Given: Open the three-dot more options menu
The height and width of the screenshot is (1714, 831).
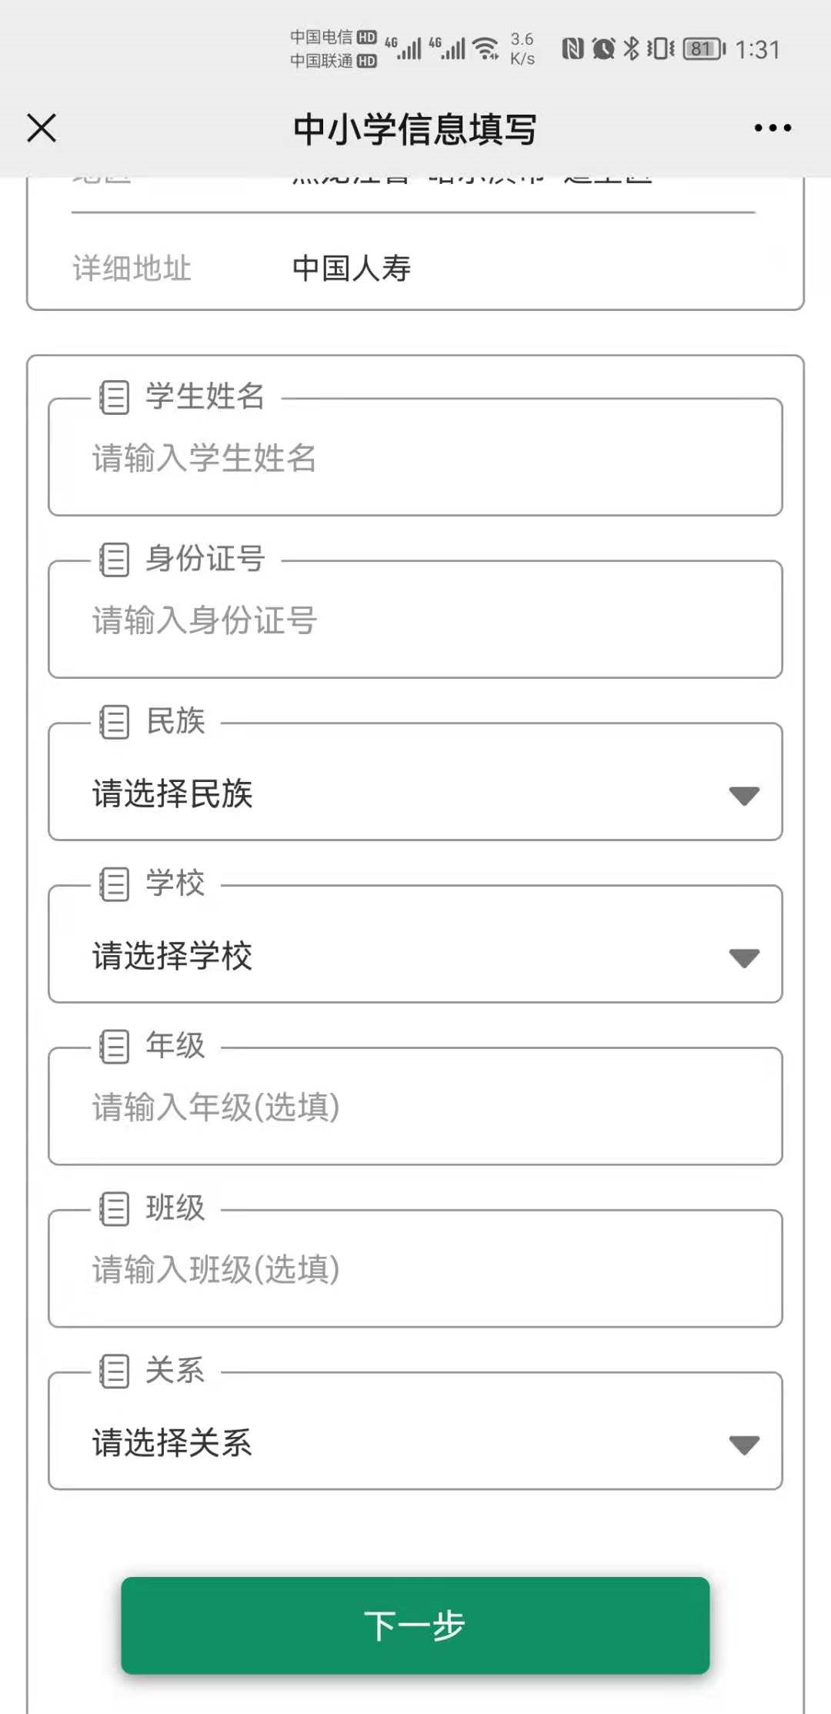Looking at the screenshot, I should coord(773,128).
